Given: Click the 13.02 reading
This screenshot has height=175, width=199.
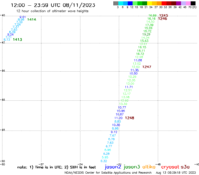Looking at the screenshot, I should tap(137, 64).
